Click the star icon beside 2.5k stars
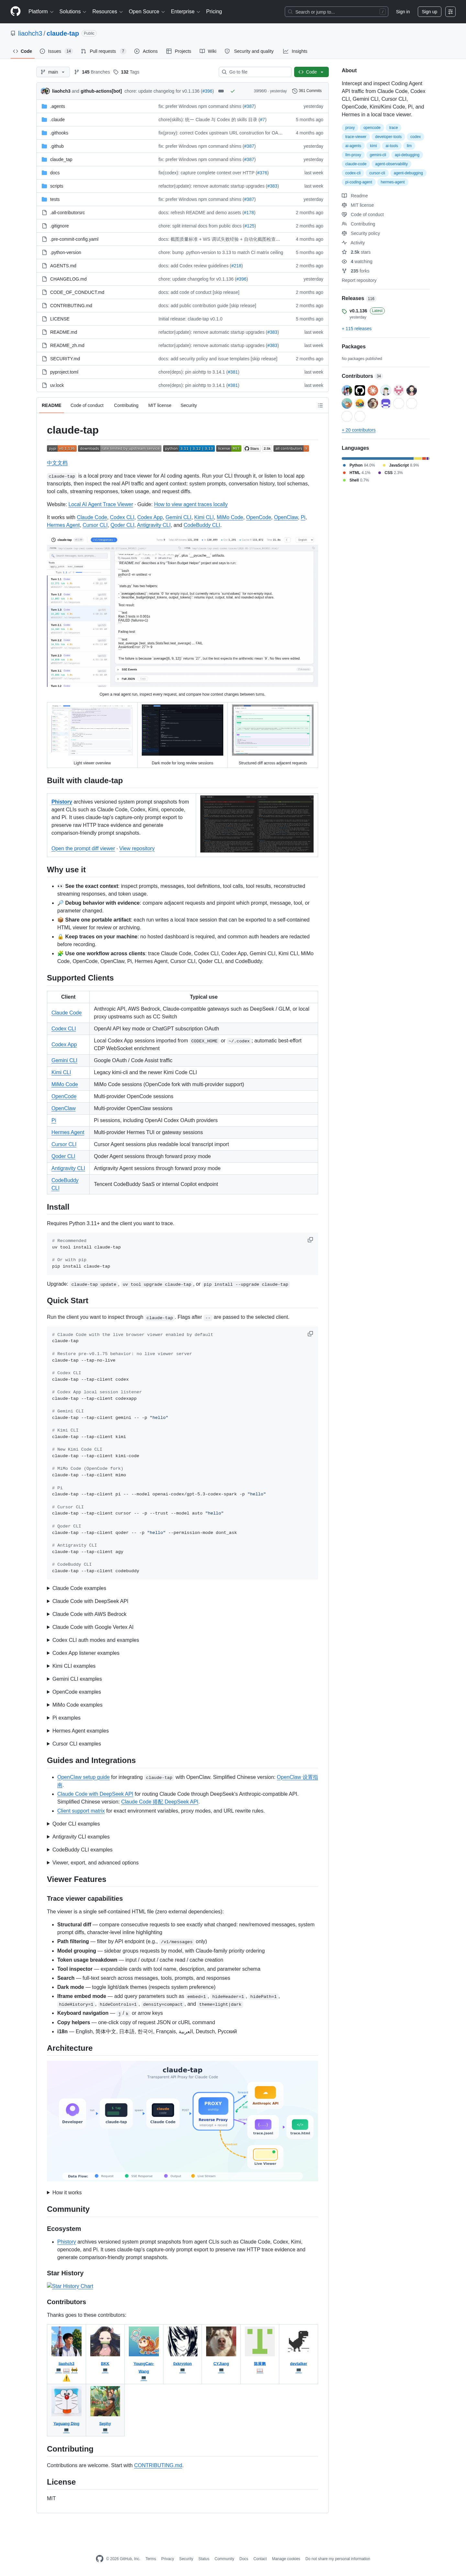 pyautogui.click(x=344, y=252)
